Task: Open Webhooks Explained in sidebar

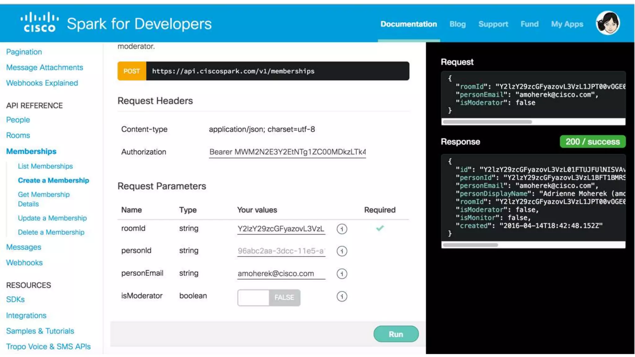Action: click(42, 83)
